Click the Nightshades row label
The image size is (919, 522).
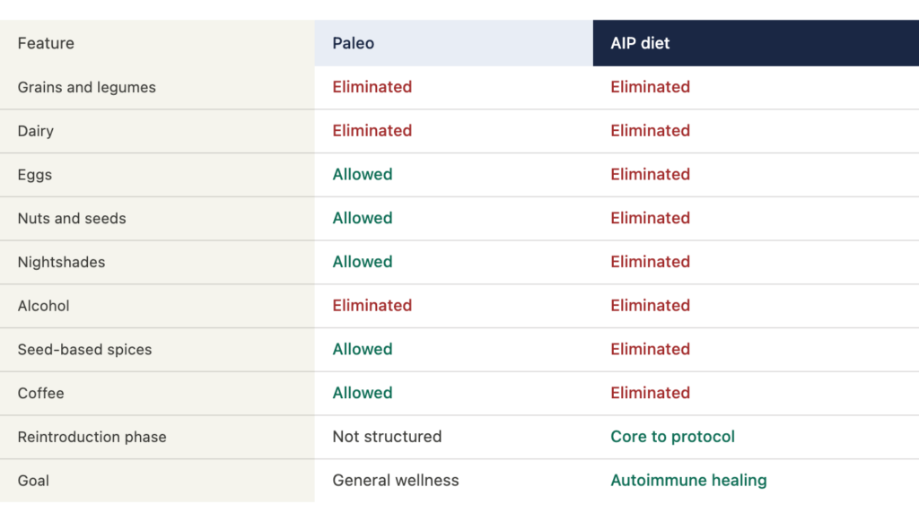(x=61, y=262)
